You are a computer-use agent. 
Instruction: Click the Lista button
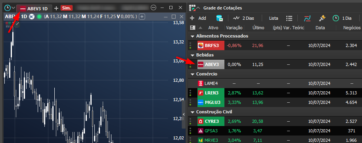pyautogui.click(x=274, y=18)
